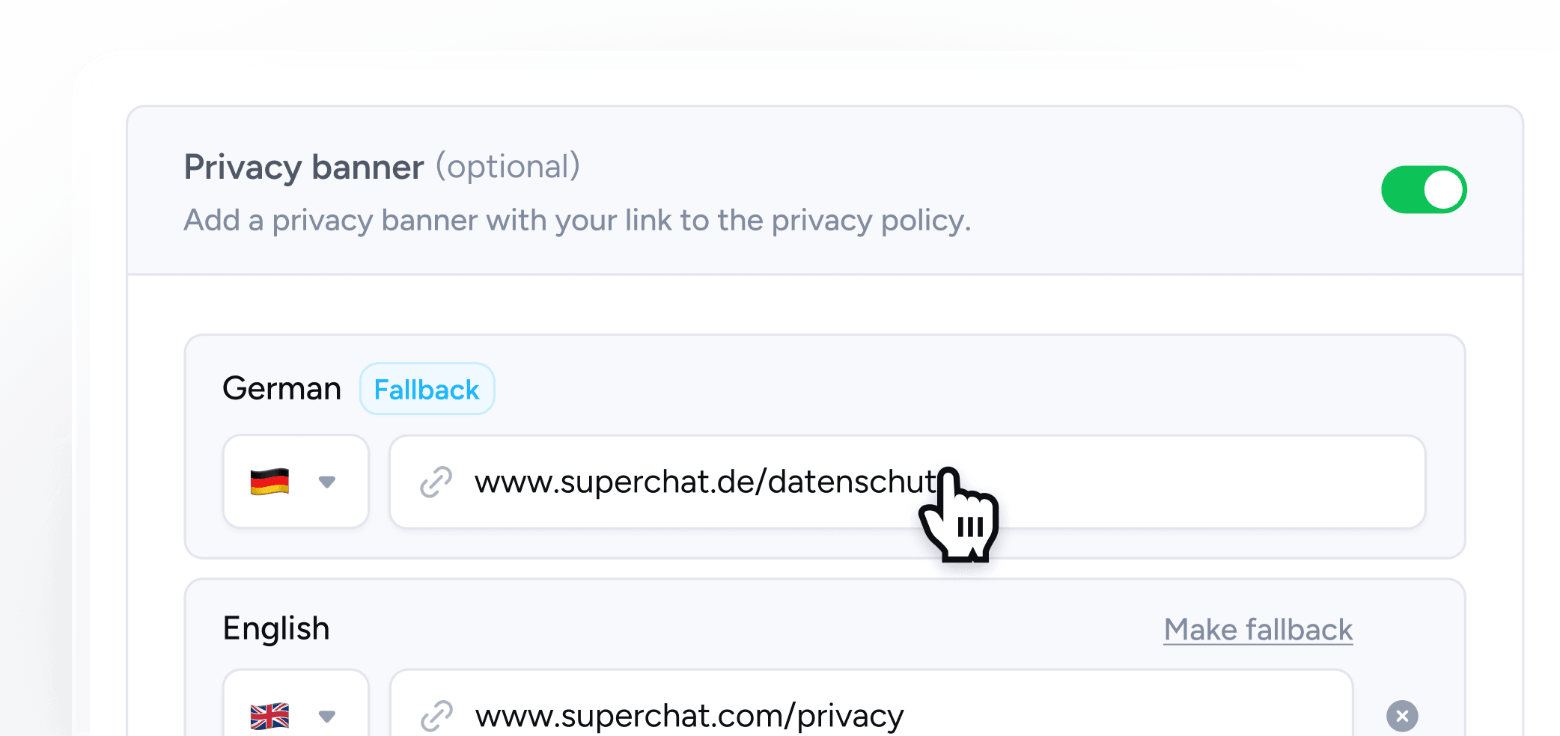Click the white knob of the privacy toggle
The height and width of the screenshot is (736, 1560).
1443,189
